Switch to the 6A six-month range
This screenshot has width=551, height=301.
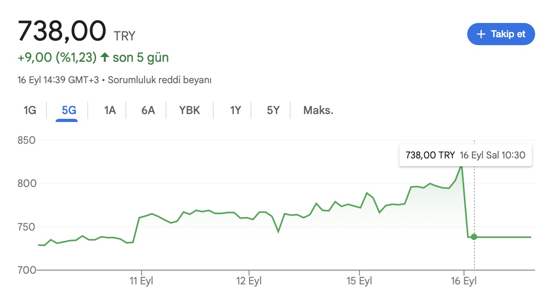click(147, 110)
